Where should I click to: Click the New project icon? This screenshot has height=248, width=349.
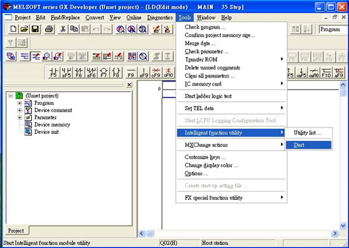tap(12, 29)
